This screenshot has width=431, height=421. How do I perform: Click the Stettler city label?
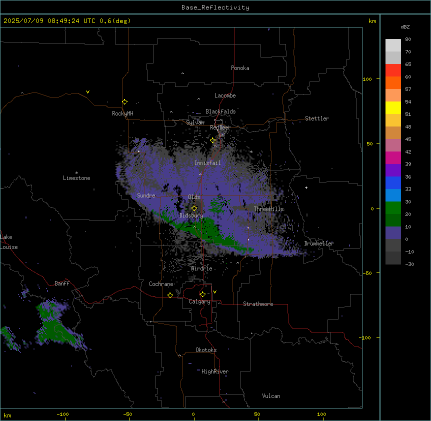pos(317,118)
